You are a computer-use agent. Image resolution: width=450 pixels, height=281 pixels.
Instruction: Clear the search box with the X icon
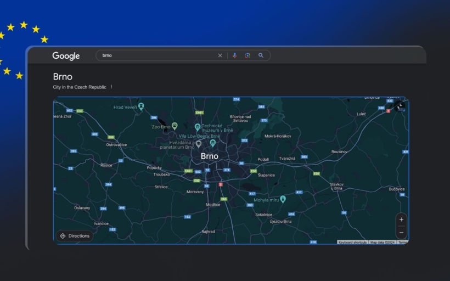(220, 55)
